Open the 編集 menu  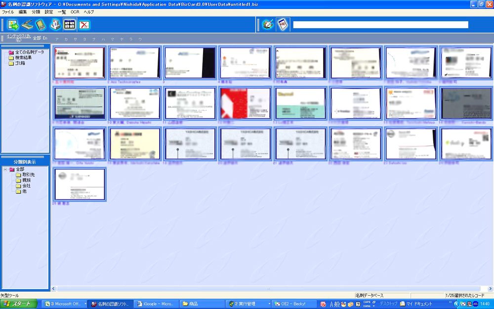[x=23, y=12]
